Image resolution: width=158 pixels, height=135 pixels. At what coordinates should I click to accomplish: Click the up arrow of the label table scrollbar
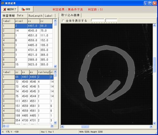55,21
